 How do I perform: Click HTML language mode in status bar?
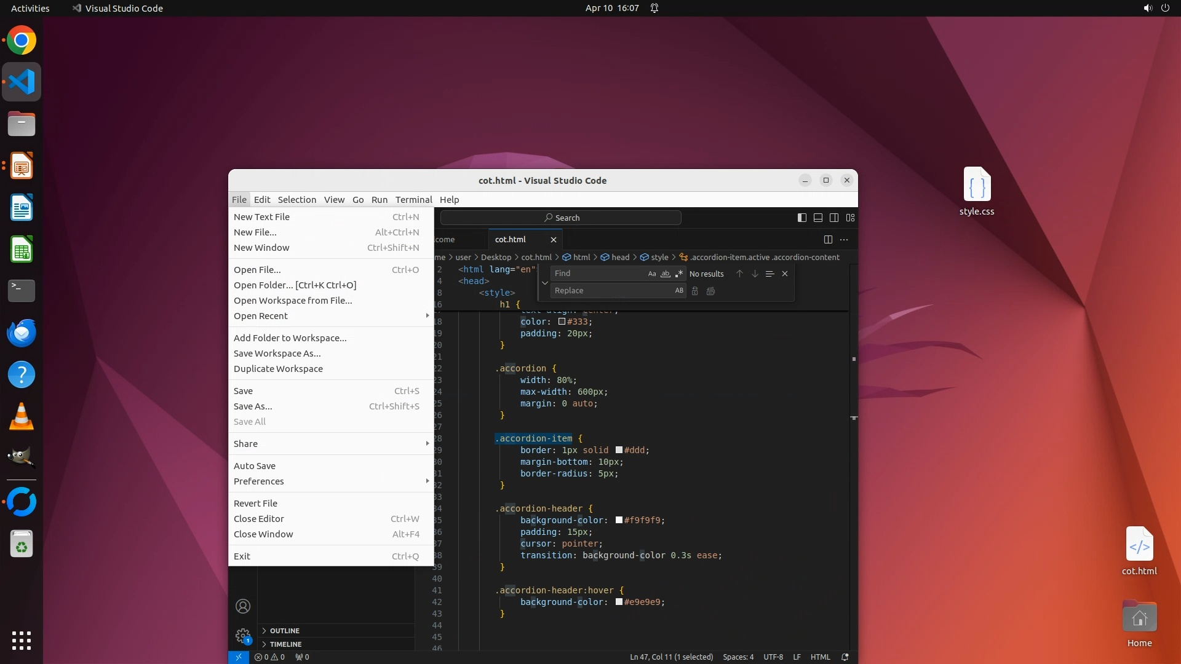click(820, 657)
